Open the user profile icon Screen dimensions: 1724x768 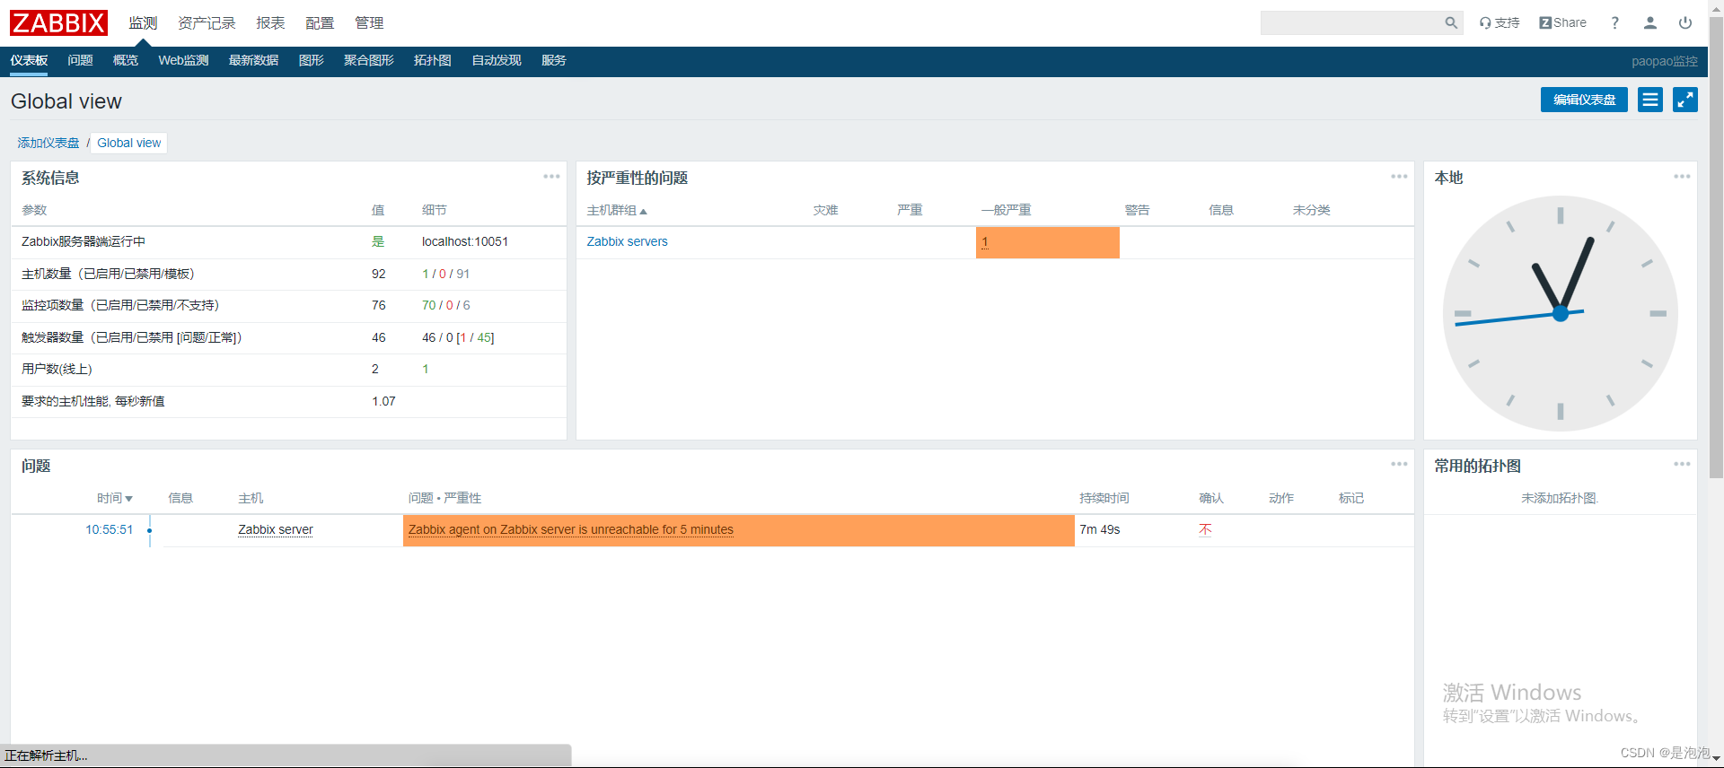(1650, 23)
